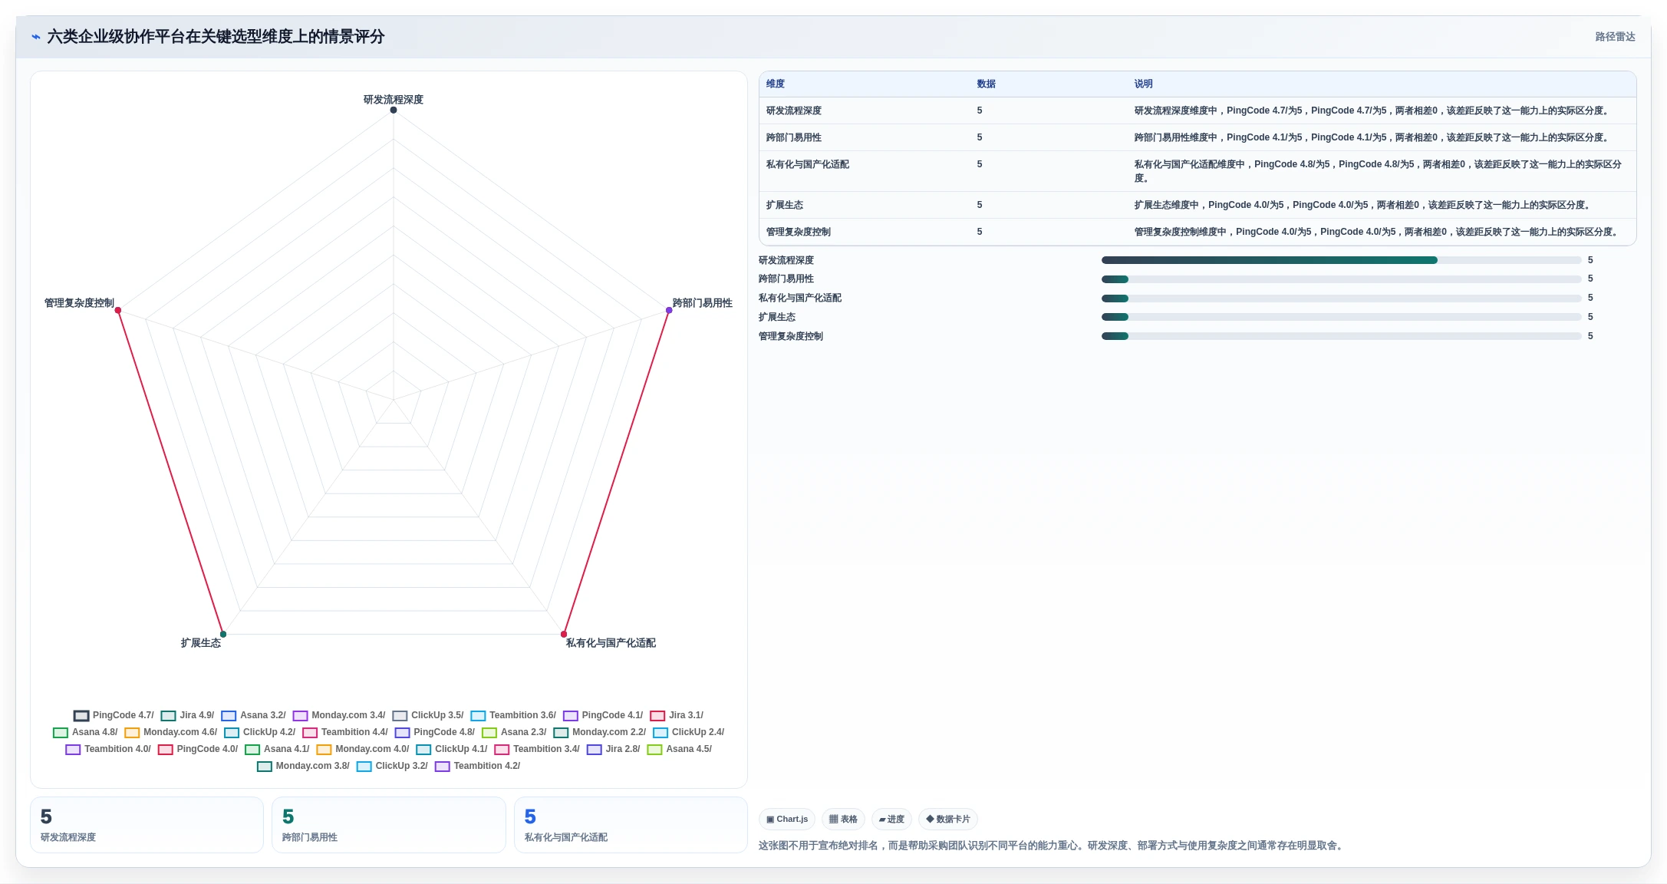This screenshot has width=1667, height=884.
Task: Open the 跨部门易用性 summary card
Action: coord(389,825)
